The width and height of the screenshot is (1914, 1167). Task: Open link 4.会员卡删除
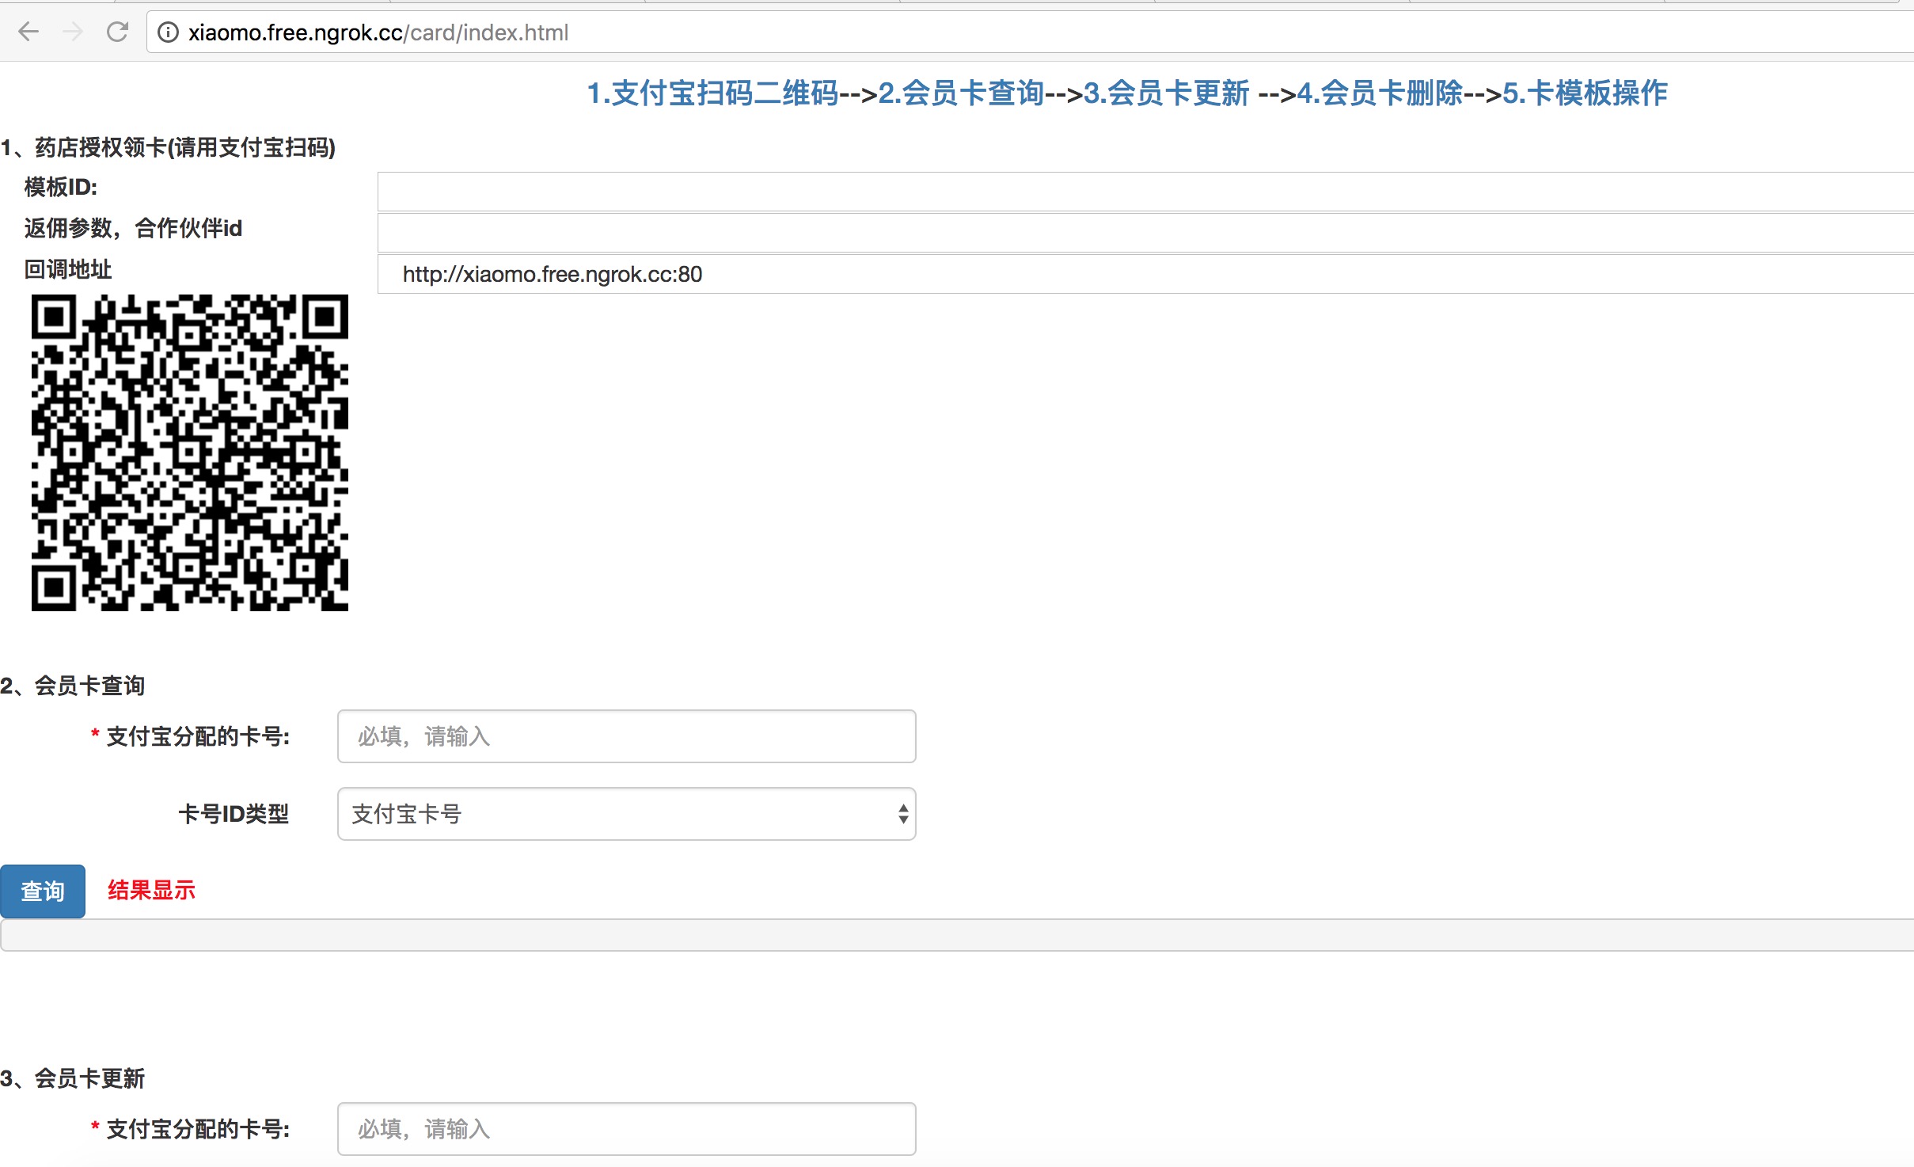pos(1380,93)
